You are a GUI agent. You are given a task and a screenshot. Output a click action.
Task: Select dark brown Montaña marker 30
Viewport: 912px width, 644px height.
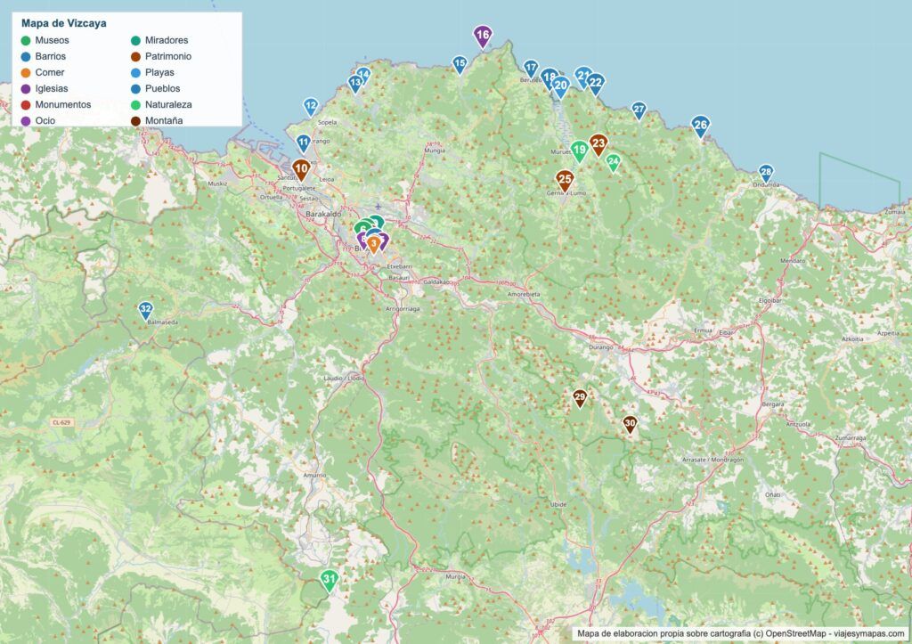630,424
